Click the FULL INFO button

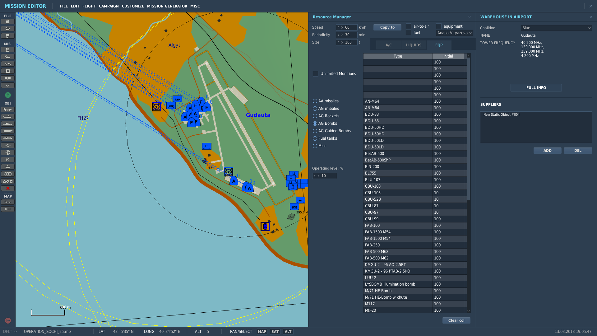(536, 88)
